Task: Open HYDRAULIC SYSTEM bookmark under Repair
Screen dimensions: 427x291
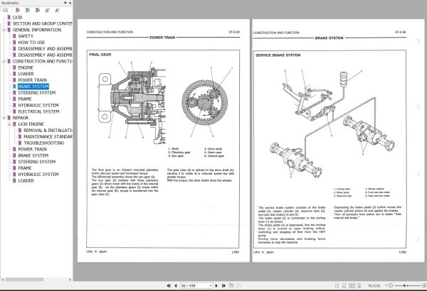Action: coord(38,175)
